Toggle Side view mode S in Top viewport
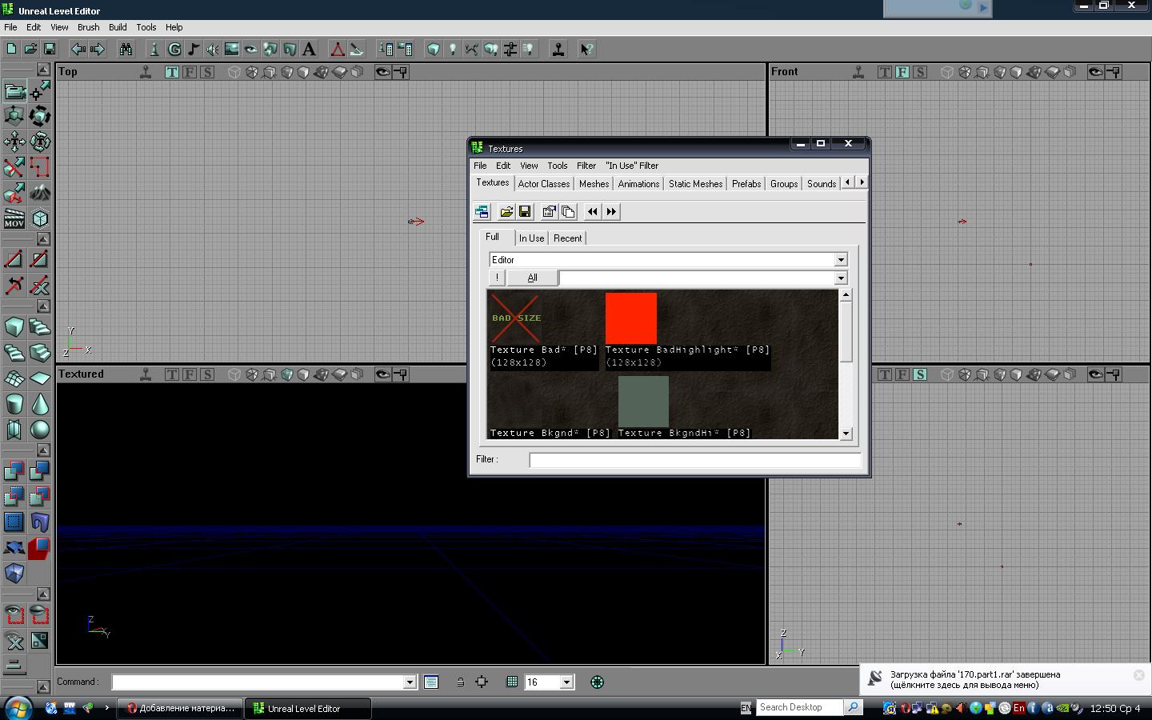The height and width of the screenshot is (720, 1152). (x=207, y=72)
